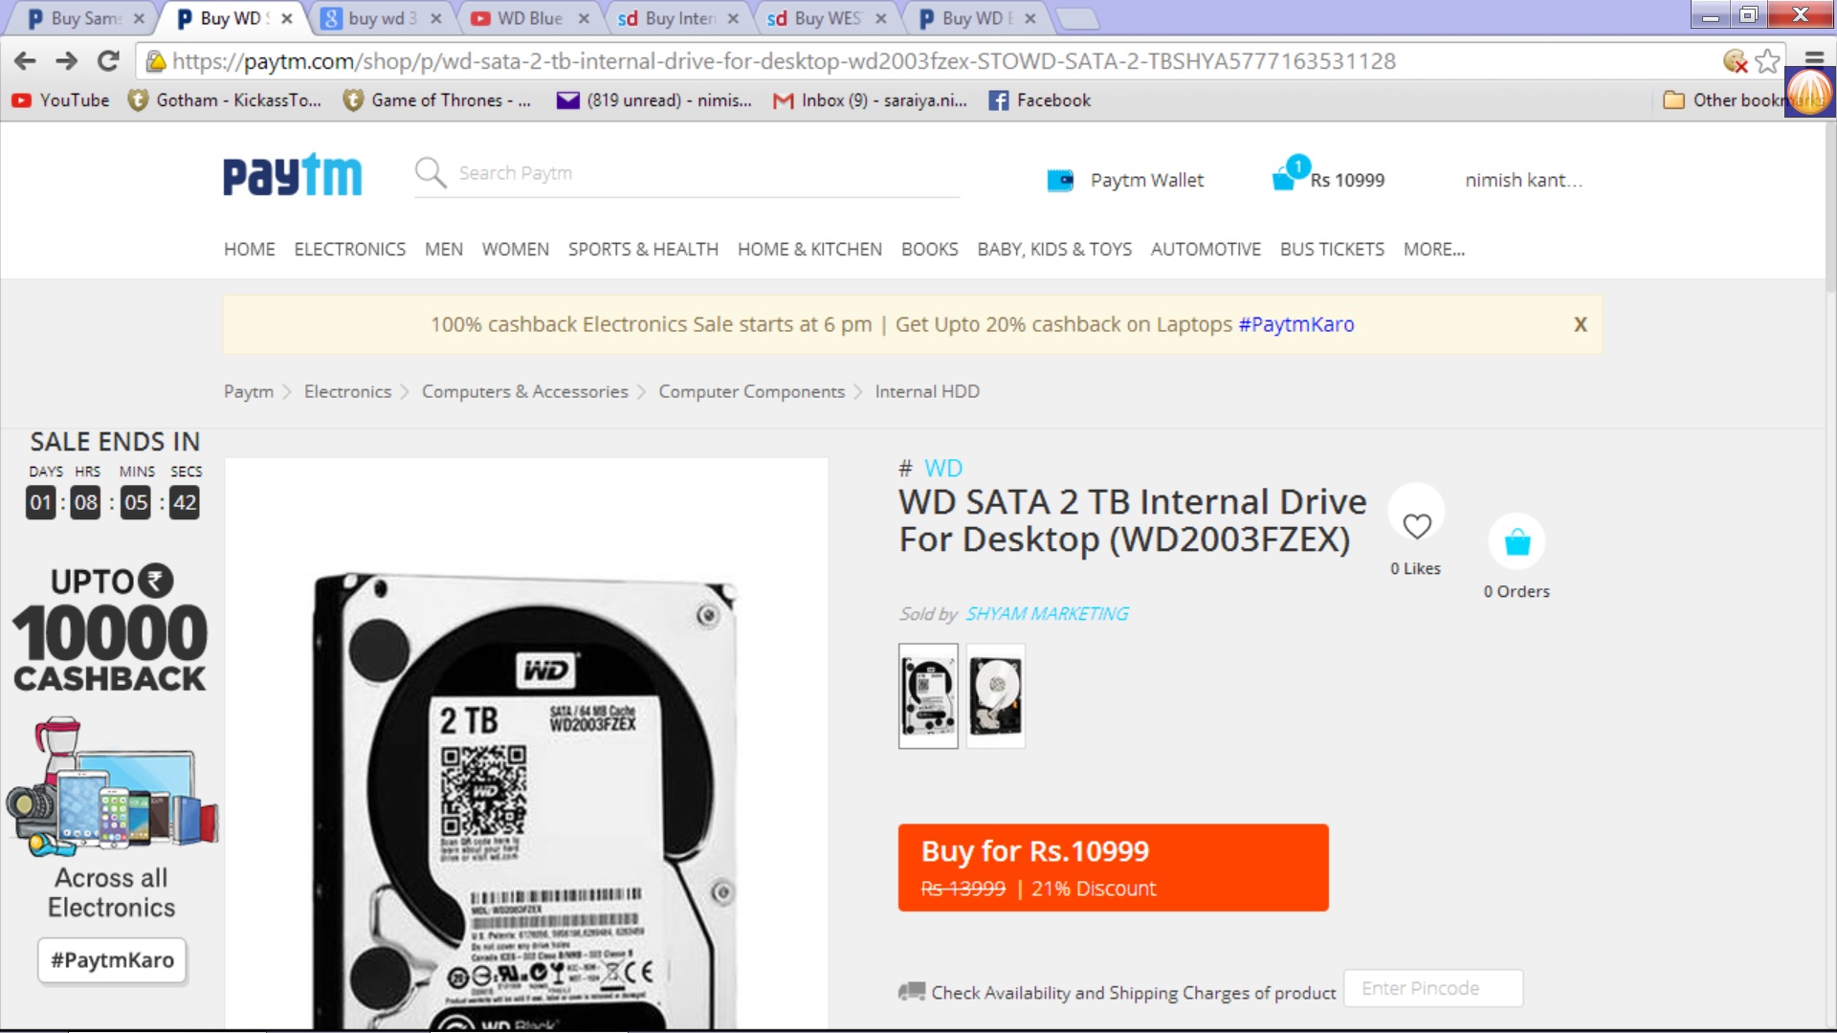Click the Paytm logo
The width and height of the screenshot is (1837, 1033).
[292, 175]
